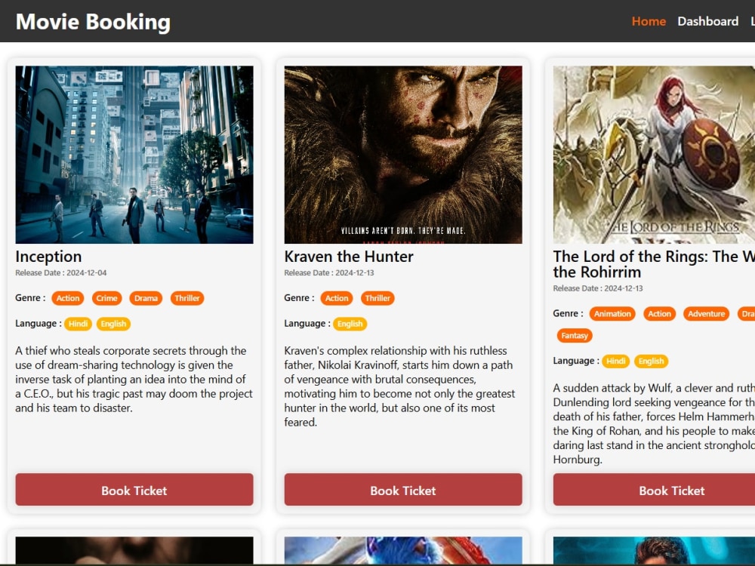The width and height of the screenshot is (755, 566).
Task: Select the Kraven the Hunter title
Action: pos(349,257)
